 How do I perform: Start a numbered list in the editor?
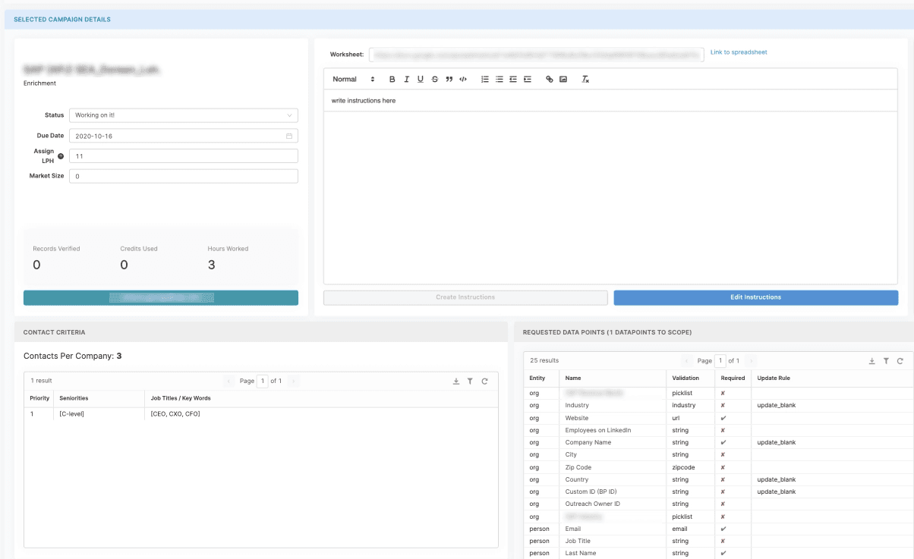tap(485, 79)
